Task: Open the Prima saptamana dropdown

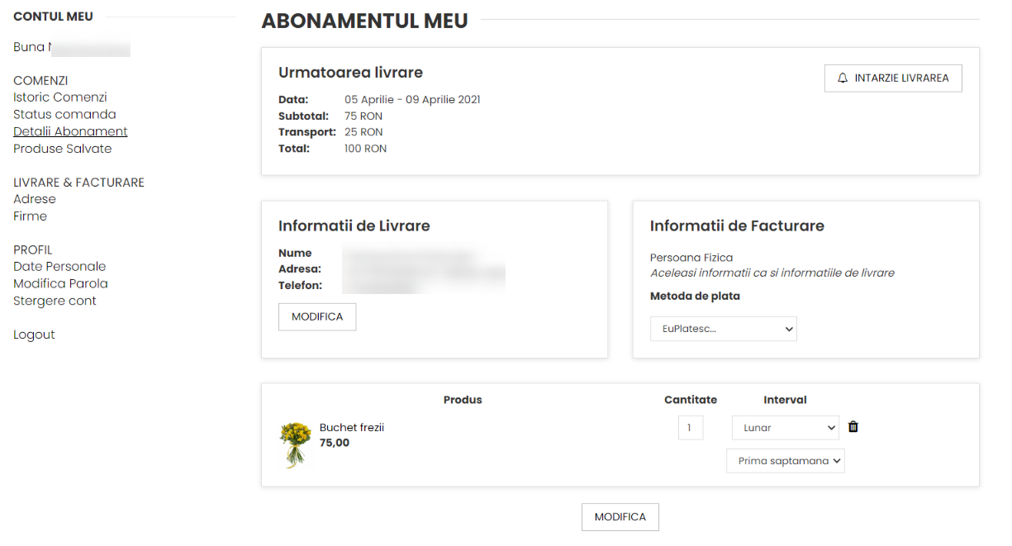Action: [785, 461]
